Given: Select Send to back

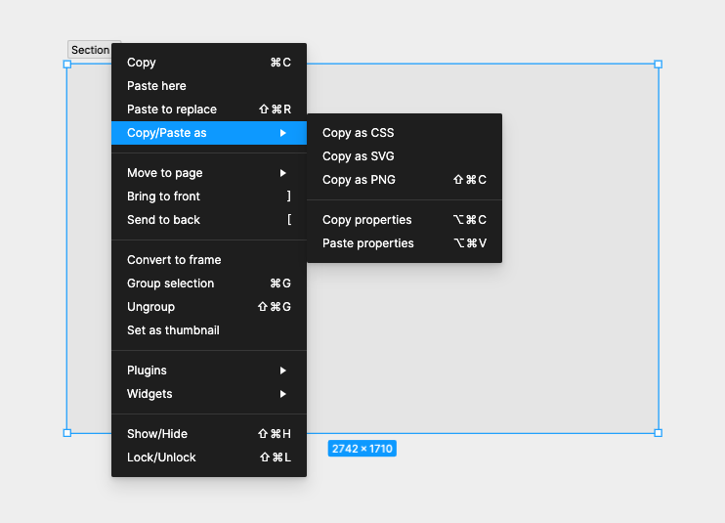Looking at the screenshot, I should pos(209,220).
